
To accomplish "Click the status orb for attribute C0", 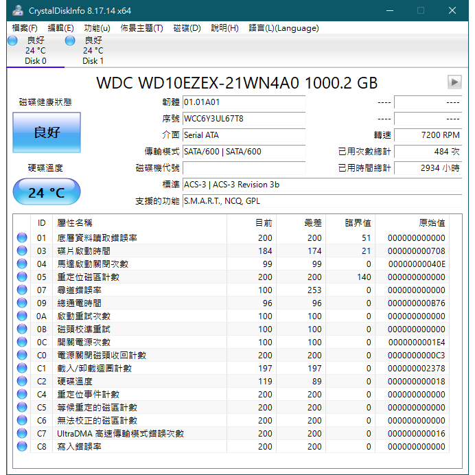I will pyautogui.click(x=22, y=355).
